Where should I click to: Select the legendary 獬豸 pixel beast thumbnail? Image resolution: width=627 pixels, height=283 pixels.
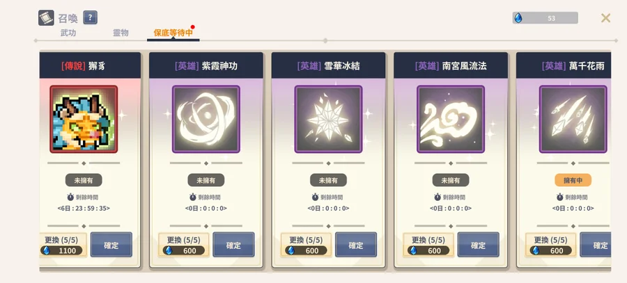click(x=84, y=119)
